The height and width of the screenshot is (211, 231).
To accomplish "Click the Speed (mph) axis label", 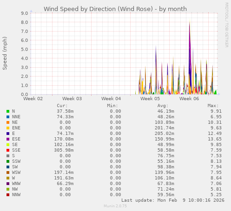I will click(x=5, y=53).
